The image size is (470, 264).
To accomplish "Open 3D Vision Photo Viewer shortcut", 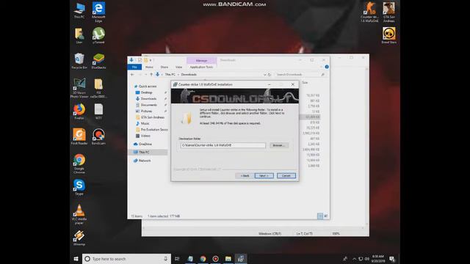I will tap(79, 88).
